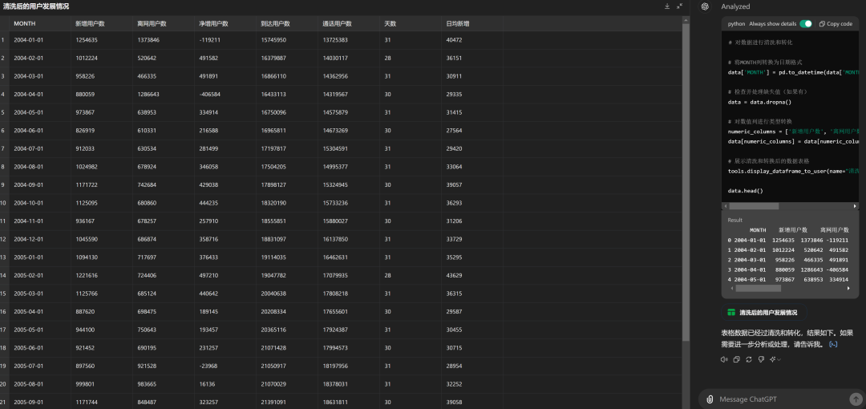The image size is (866, 409).
Task: Click the ChatGPT logo avatar
Action: click(x=705, y=6)
